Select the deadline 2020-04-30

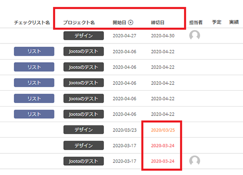click(163, 36)
